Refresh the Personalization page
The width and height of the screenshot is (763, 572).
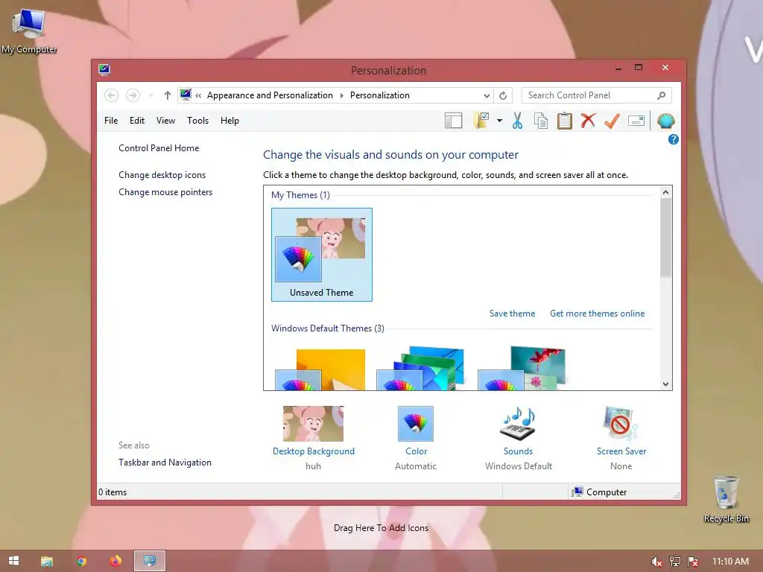click(503, 95)
